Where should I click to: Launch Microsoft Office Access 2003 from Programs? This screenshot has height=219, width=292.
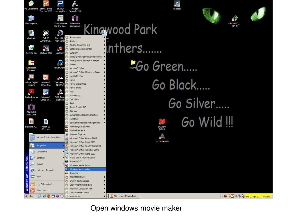(86, 138)
